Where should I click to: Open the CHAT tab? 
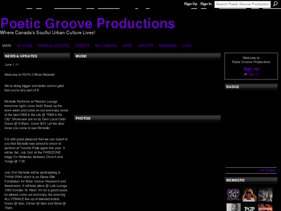coord(187,46)
